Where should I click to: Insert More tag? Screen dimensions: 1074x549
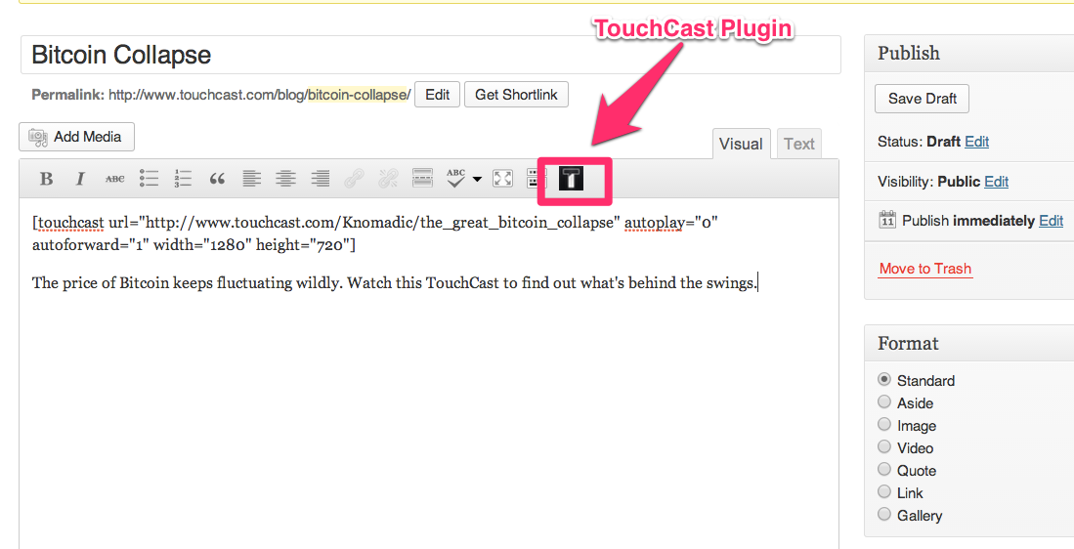422,177
